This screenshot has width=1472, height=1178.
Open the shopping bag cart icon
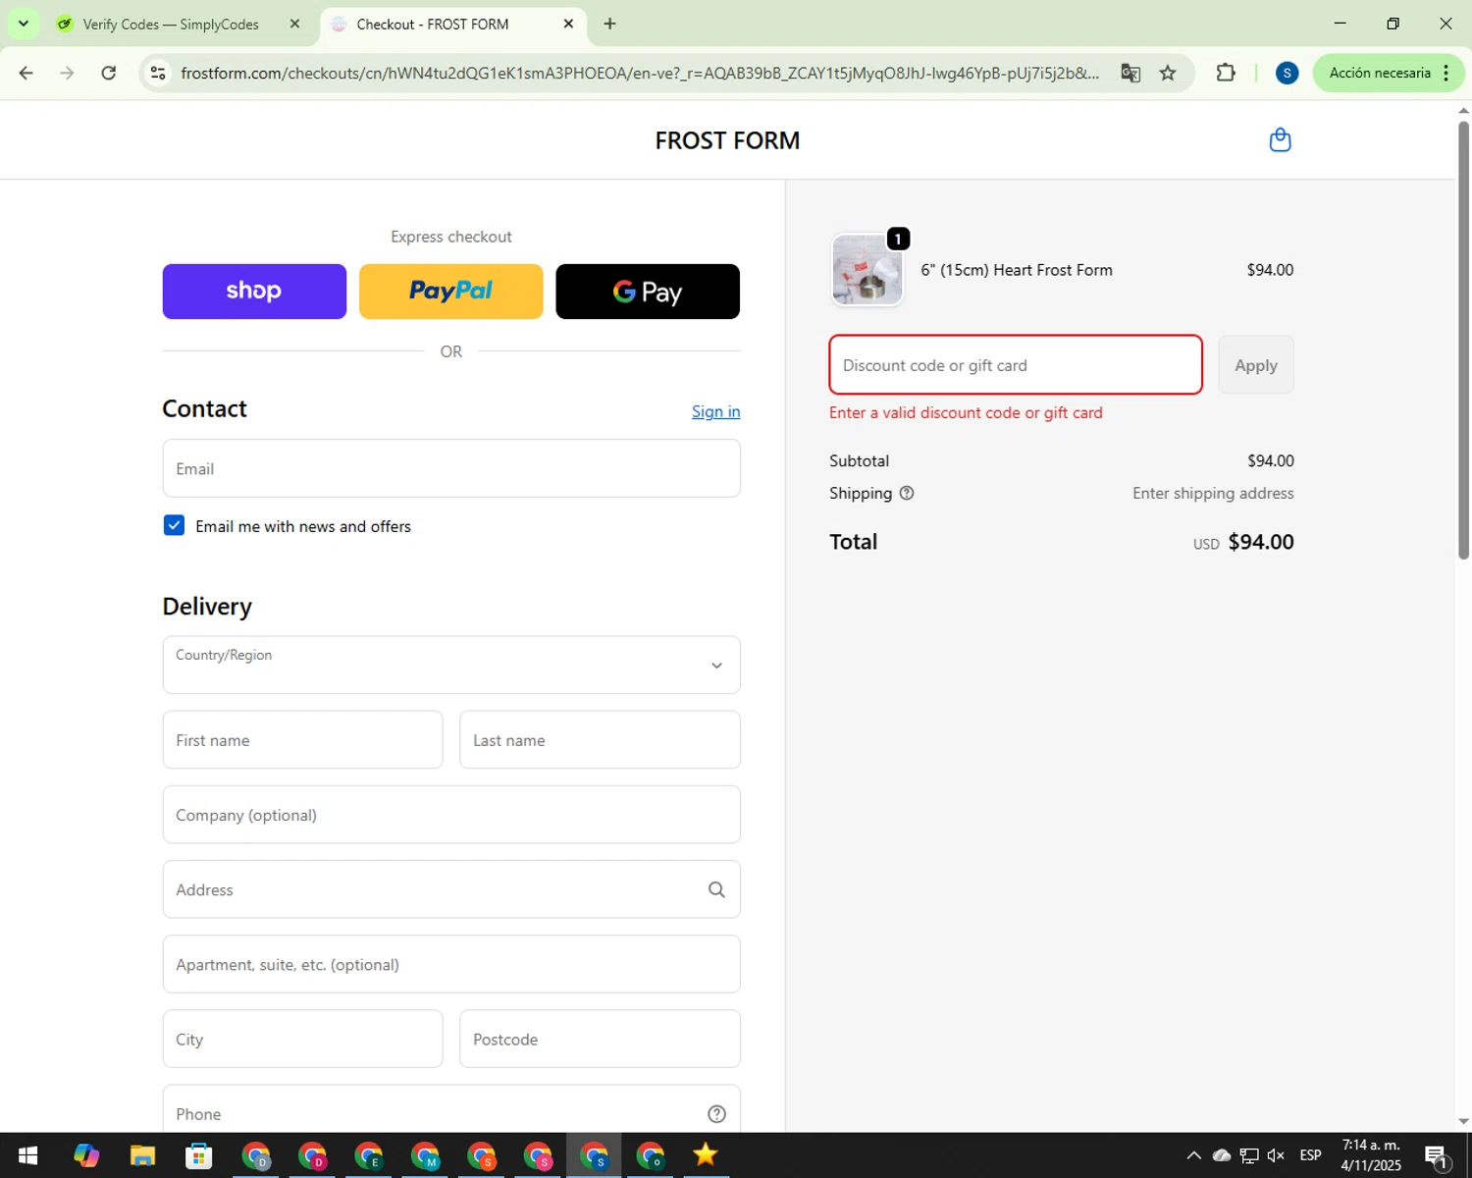click(x=1280, y=140)
